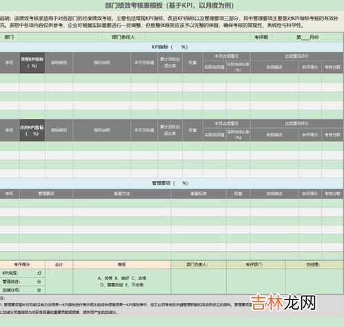The width and height of the screenshot is (344, 327).
Task: Click the blank field beside 部门责任人
Action: (x=198, y=37)
